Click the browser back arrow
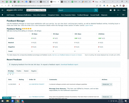Screen dimensions: 129x103 pyautogui.click(x=2, y=5)
